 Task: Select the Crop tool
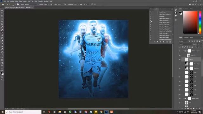click(x=2, y=22)
